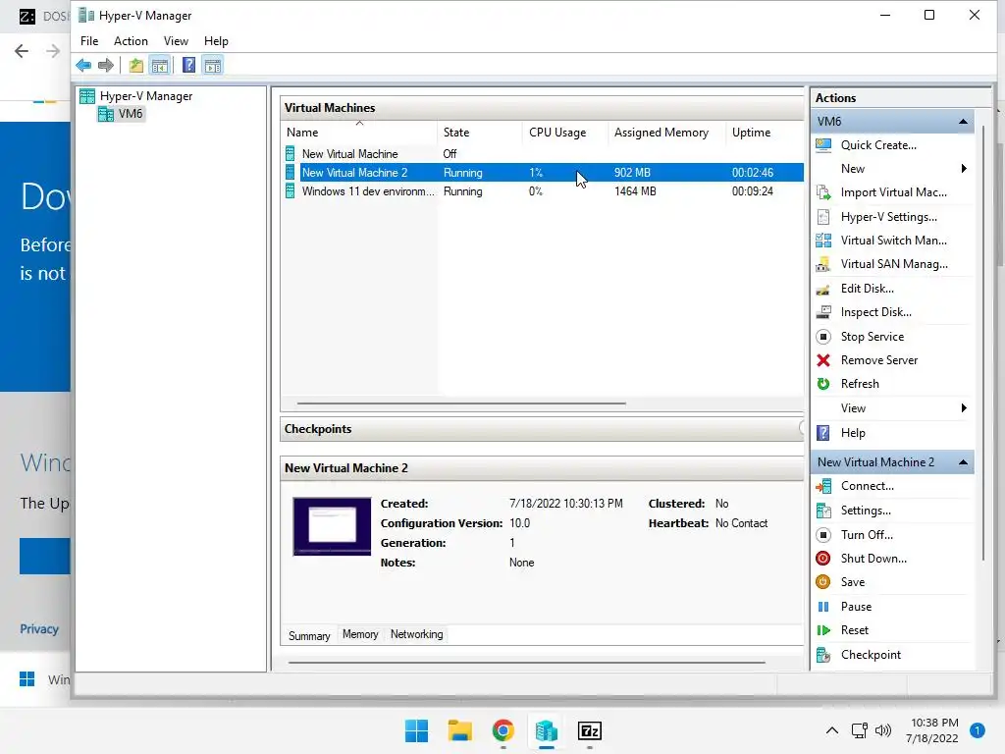Click the Back arrow in Hyper-V toolbar
1005x754 pixels.
pyautogui.click(x=83, y=65)
